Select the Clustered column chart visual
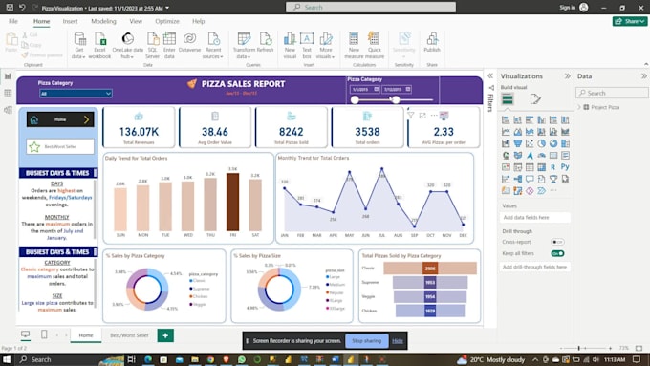The width and height of the screenshot is (650, 366). 541,120
